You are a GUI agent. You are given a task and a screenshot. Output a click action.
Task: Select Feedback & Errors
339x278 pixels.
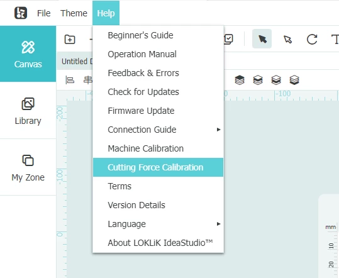pyautogui.click(x=158, y=73)
